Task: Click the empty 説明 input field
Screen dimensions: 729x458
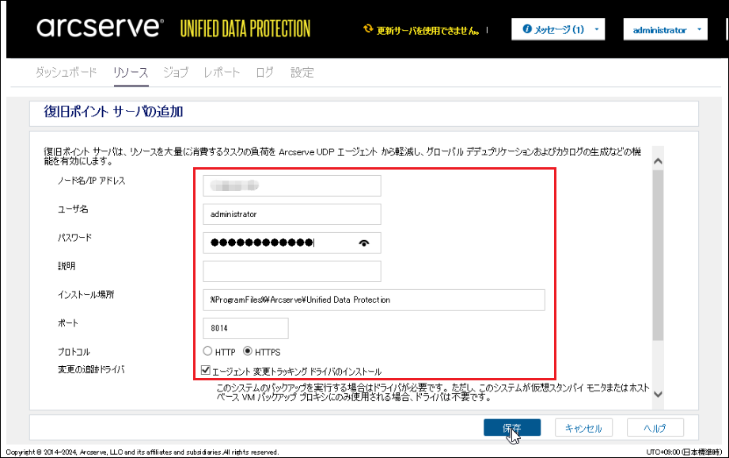Action: pyautogui.click(x=292, y=271)
